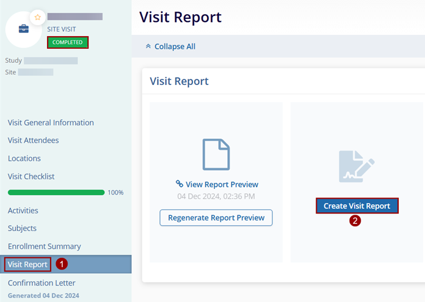
Task: Open the Locations menu item
Action: [24, 158]
